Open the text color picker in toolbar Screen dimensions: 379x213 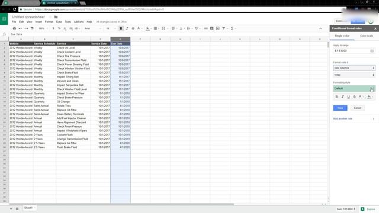pos(139,28)
